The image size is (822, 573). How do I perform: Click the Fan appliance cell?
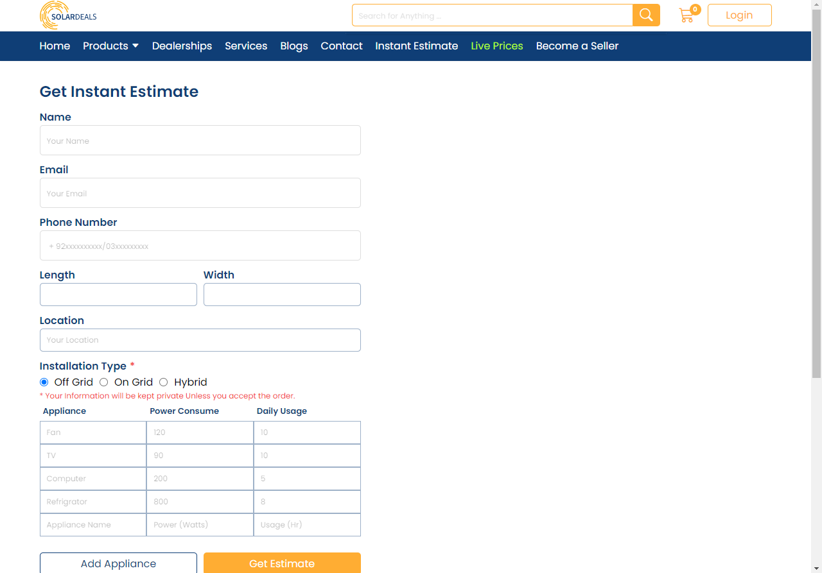pos(93,432)
